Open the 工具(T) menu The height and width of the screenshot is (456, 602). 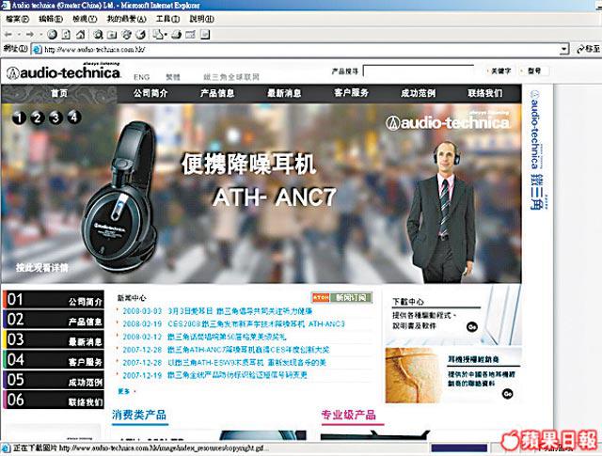click(167, 19)
